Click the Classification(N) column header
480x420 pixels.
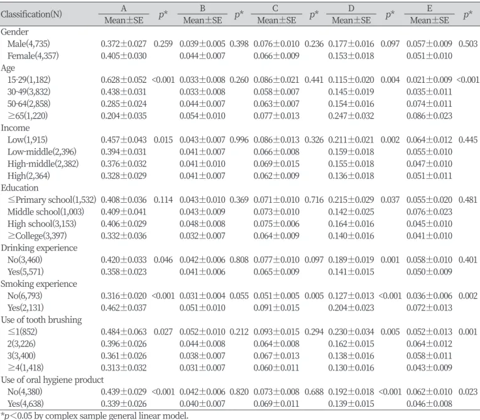31,14
